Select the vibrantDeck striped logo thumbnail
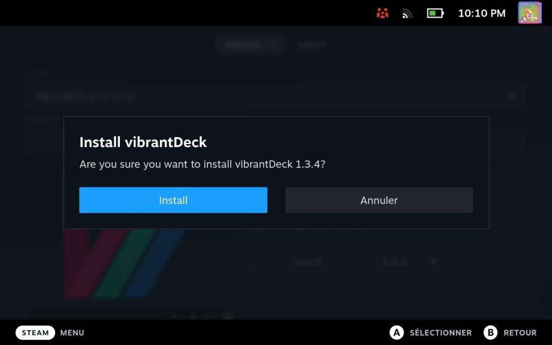Image resolution: width=552 pixels, height=345 pixels. tap(124, 264)
